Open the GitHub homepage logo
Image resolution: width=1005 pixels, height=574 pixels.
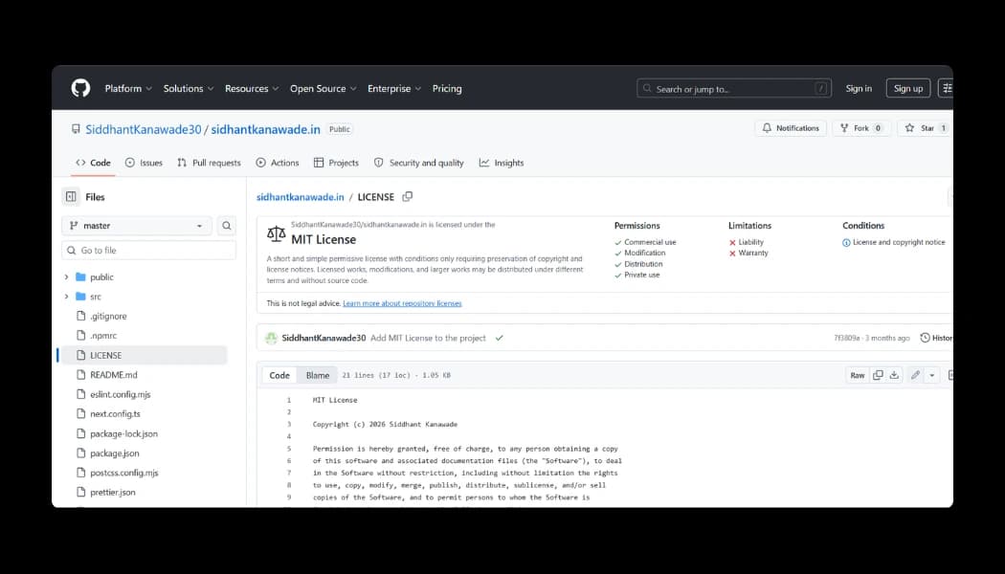pyautogui.click(x=80, y=88)
